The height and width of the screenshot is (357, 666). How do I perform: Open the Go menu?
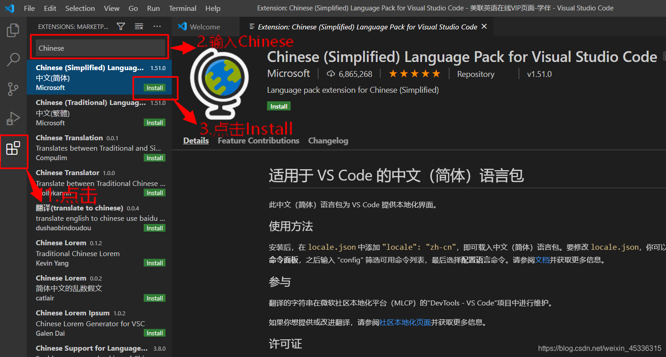[x=133, y=8]
